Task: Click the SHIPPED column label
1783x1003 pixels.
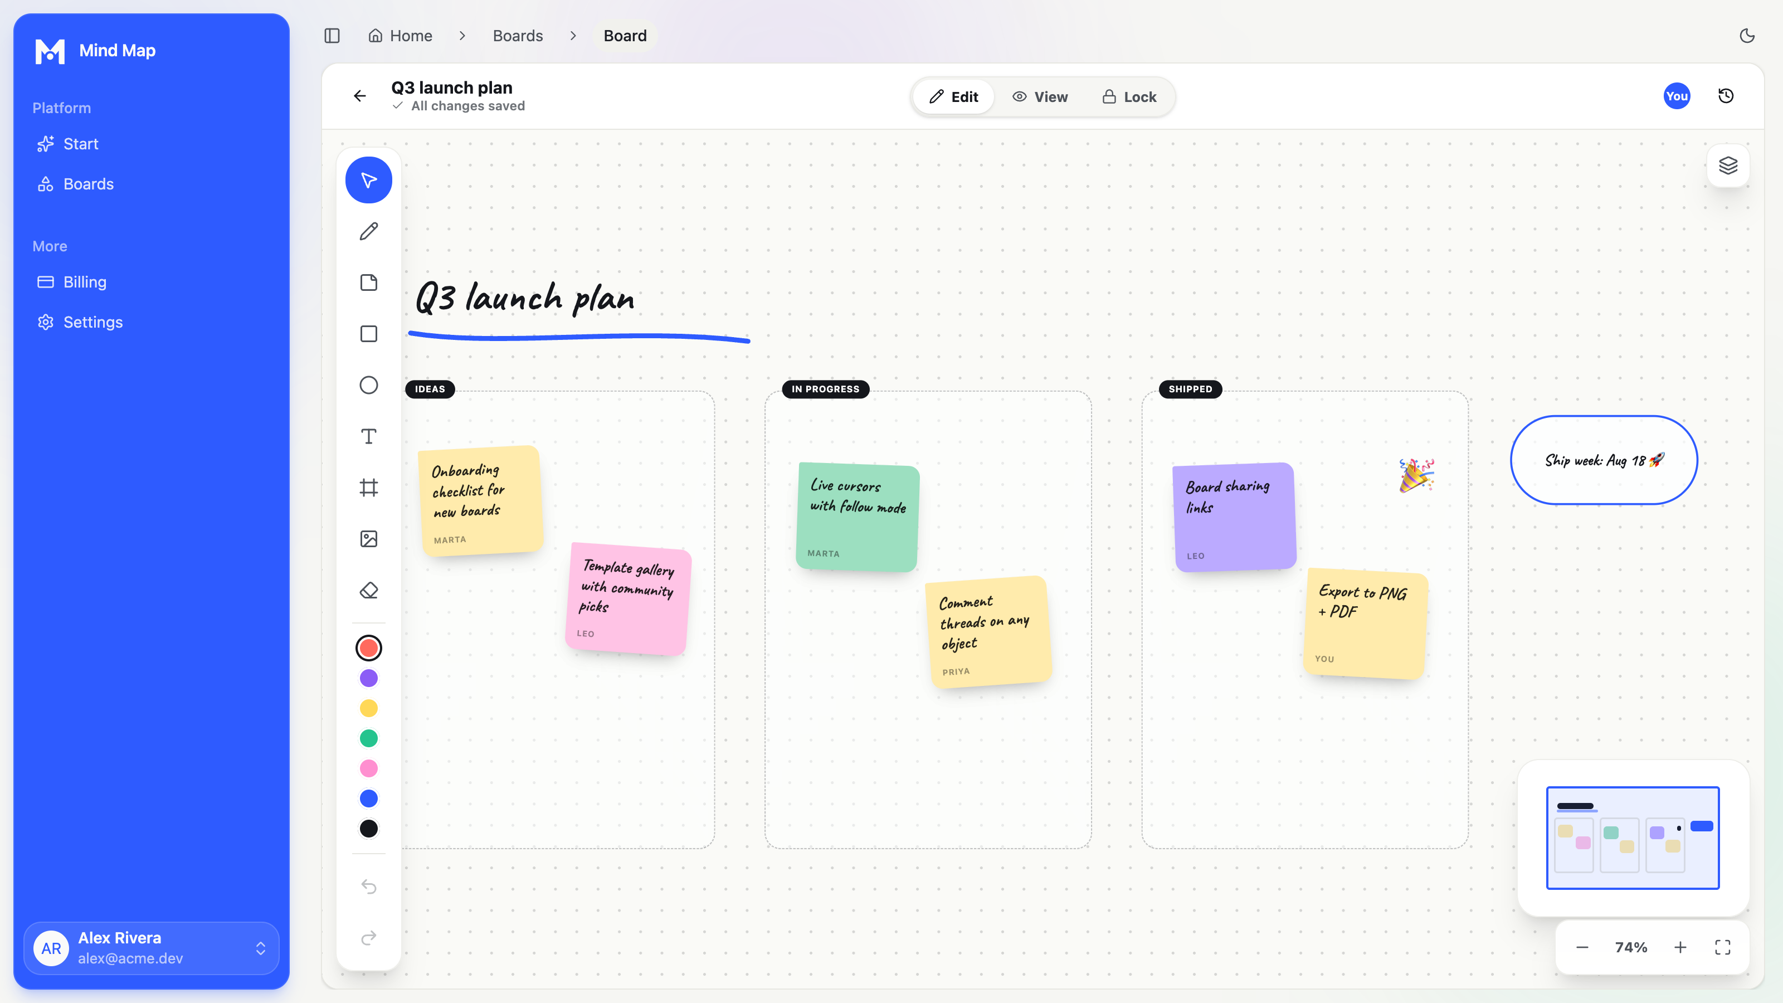Action: point(1191,389)
